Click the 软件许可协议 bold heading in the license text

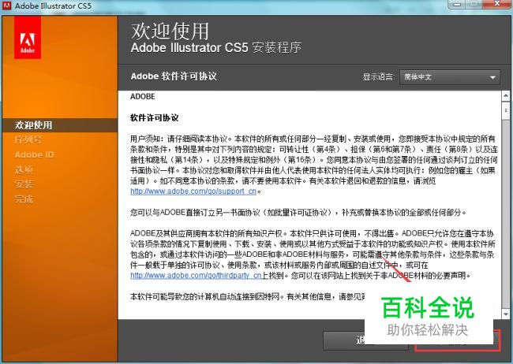coord(155,117)
